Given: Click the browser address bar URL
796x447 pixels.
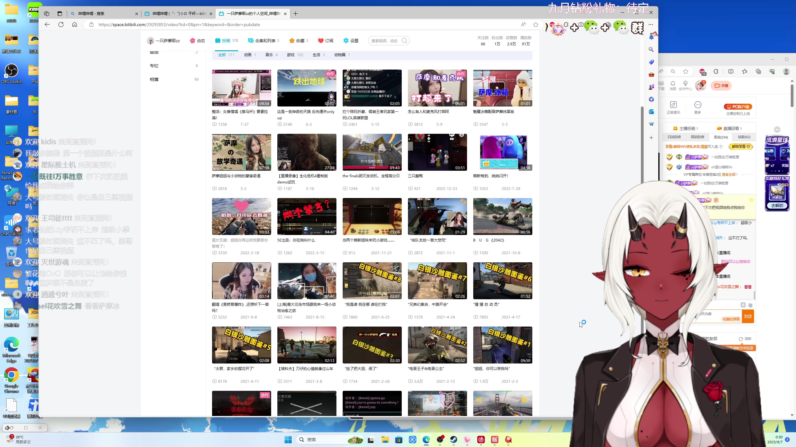Looking at the screenshot, I should coord(179,25).
